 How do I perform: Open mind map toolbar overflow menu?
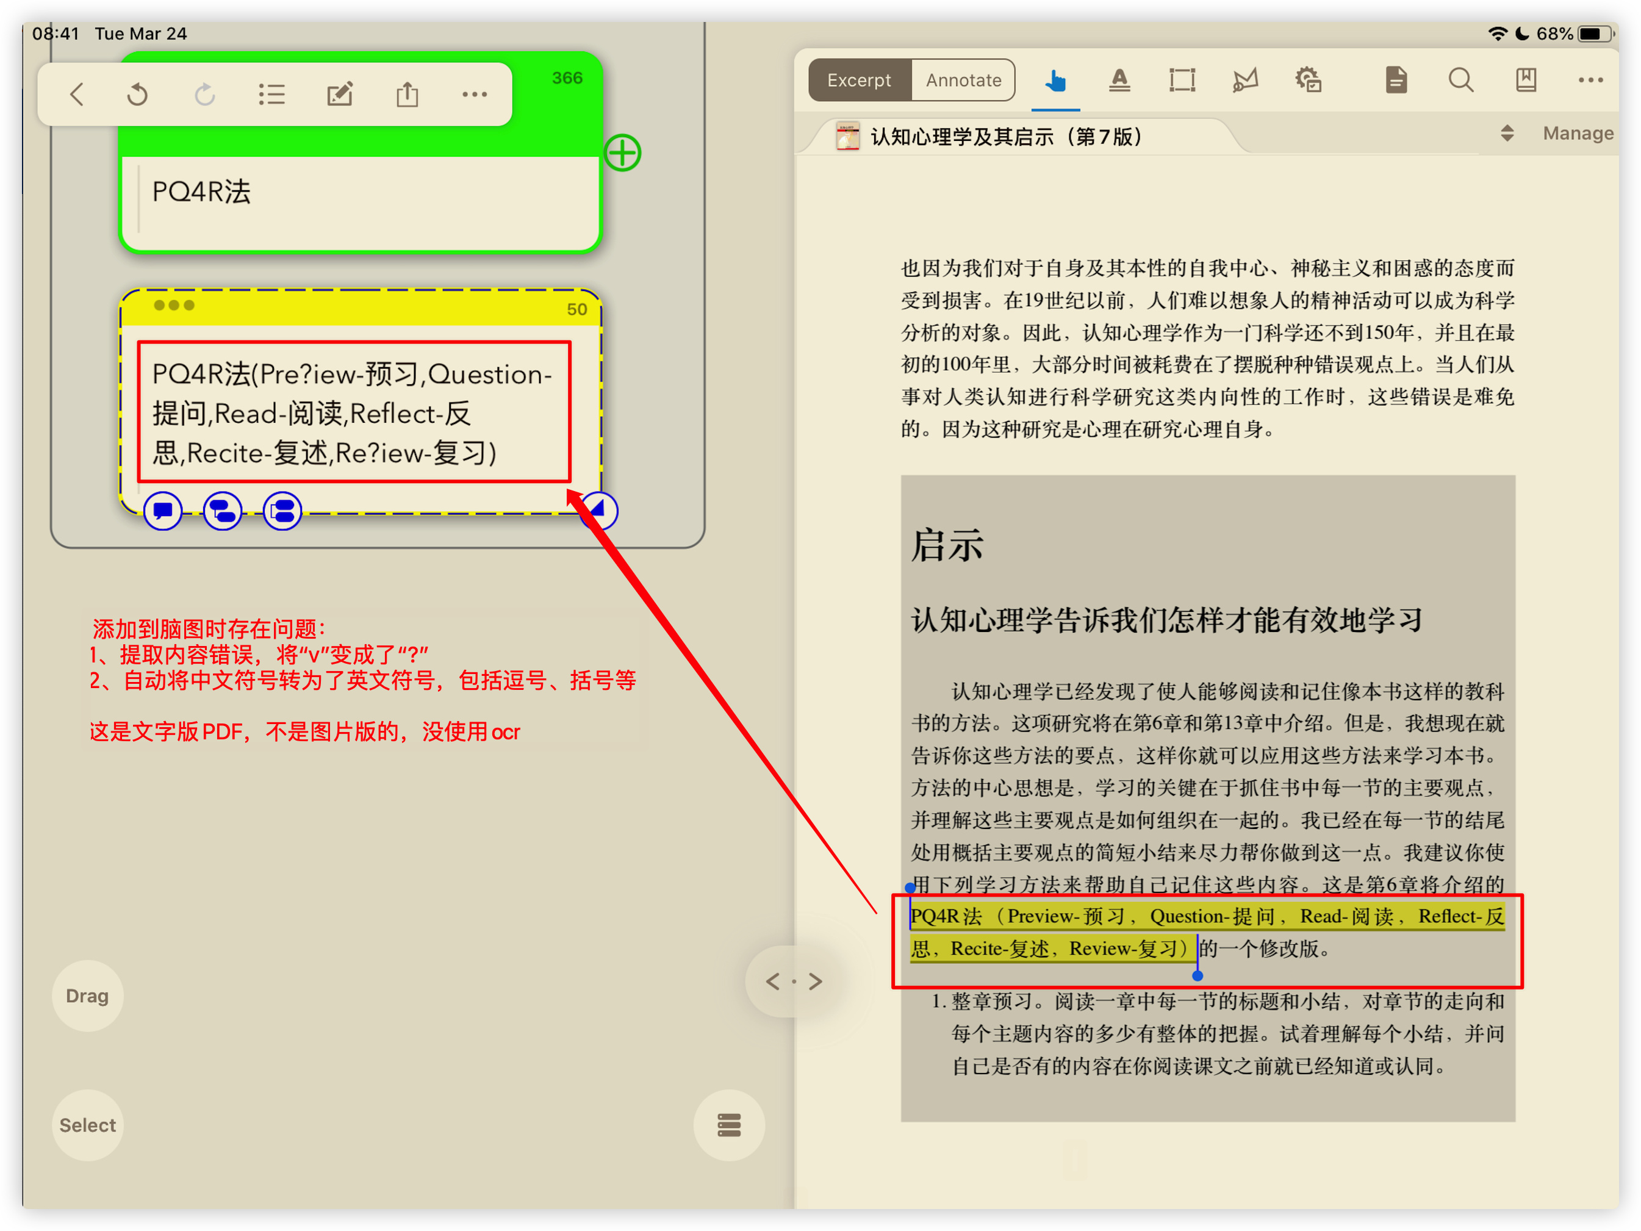[474, 93]
